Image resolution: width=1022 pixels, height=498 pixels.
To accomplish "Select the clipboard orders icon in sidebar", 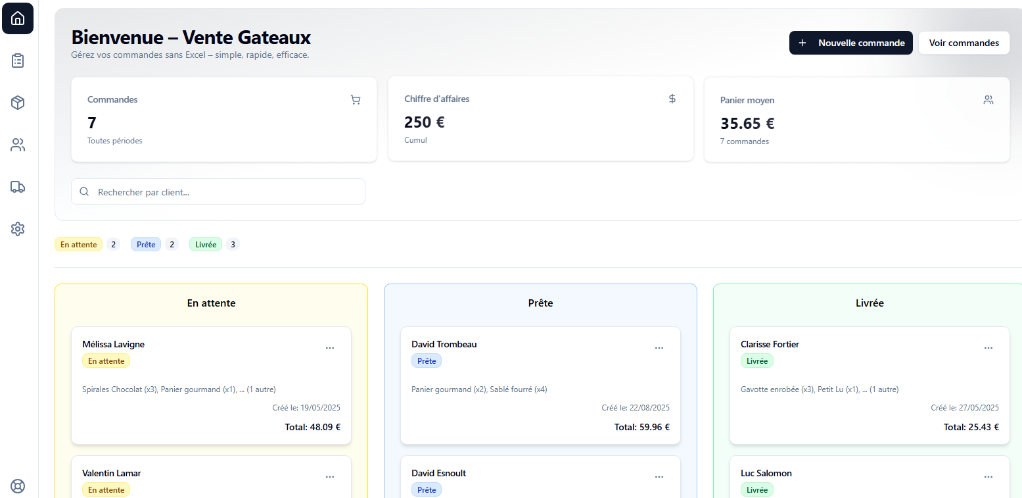I will [17, 61].
